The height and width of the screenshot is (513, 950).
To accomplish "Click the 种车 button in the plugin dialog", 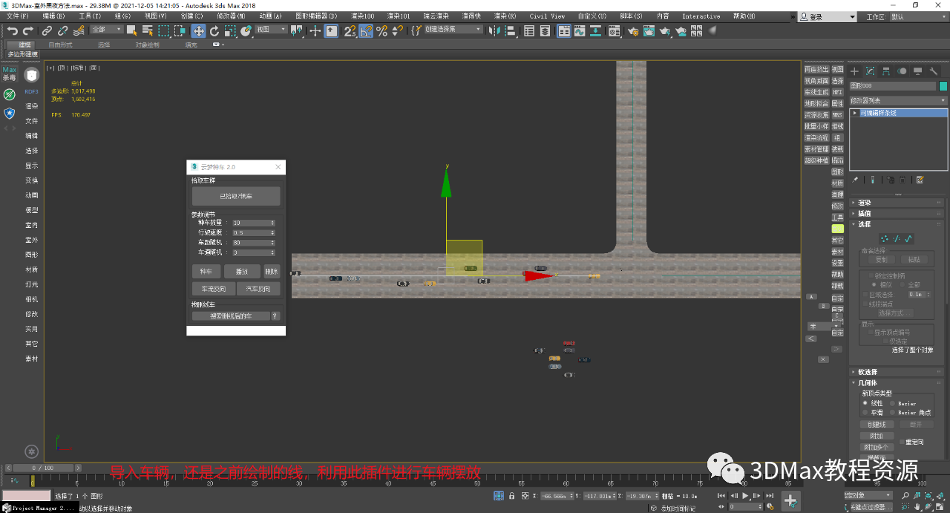I will pos(206,272).
